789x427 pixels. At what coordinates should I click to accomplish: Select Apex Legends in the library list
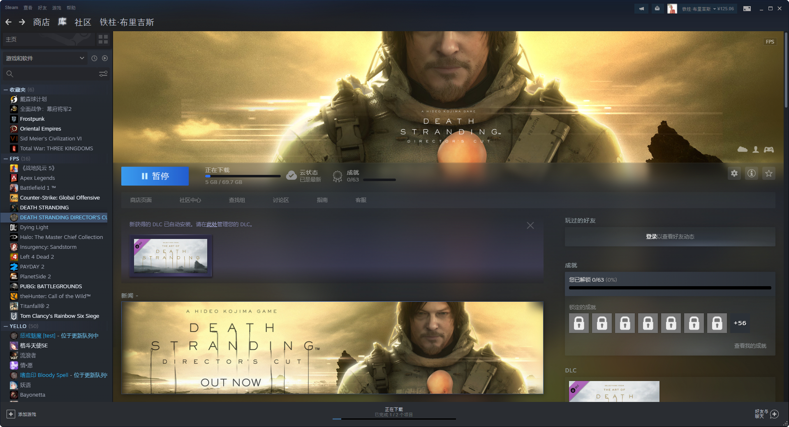[37, 178]
